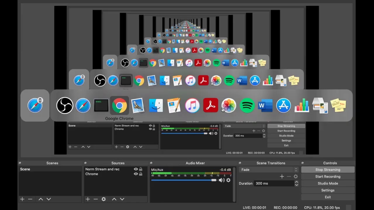Click the Mic/Aux label in Audio Mixer
Image resolution: width=374 pixels, height=210 pixels.
click(x=157, y=170)
